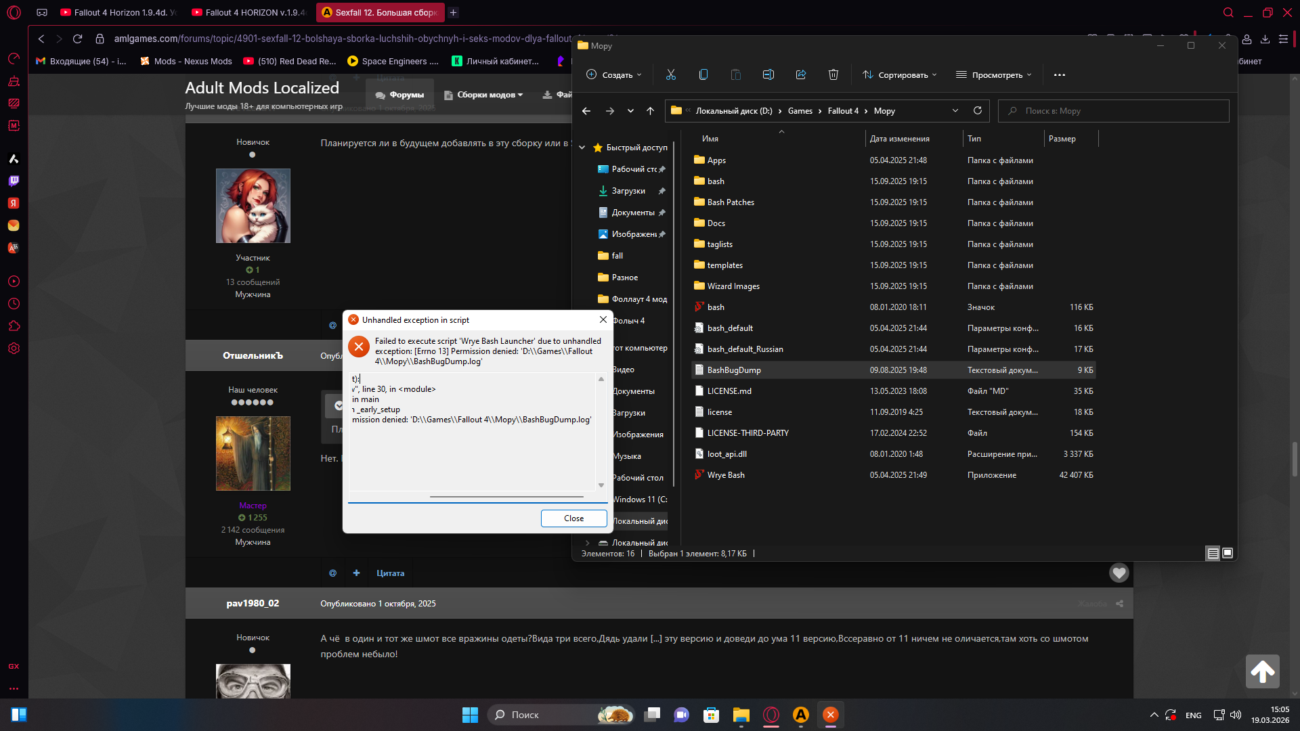Image resolution: width=1300 pixels, height=731 pixels.
Task: Refresh the Explorer folder view
Action: (x=977, y=110)
